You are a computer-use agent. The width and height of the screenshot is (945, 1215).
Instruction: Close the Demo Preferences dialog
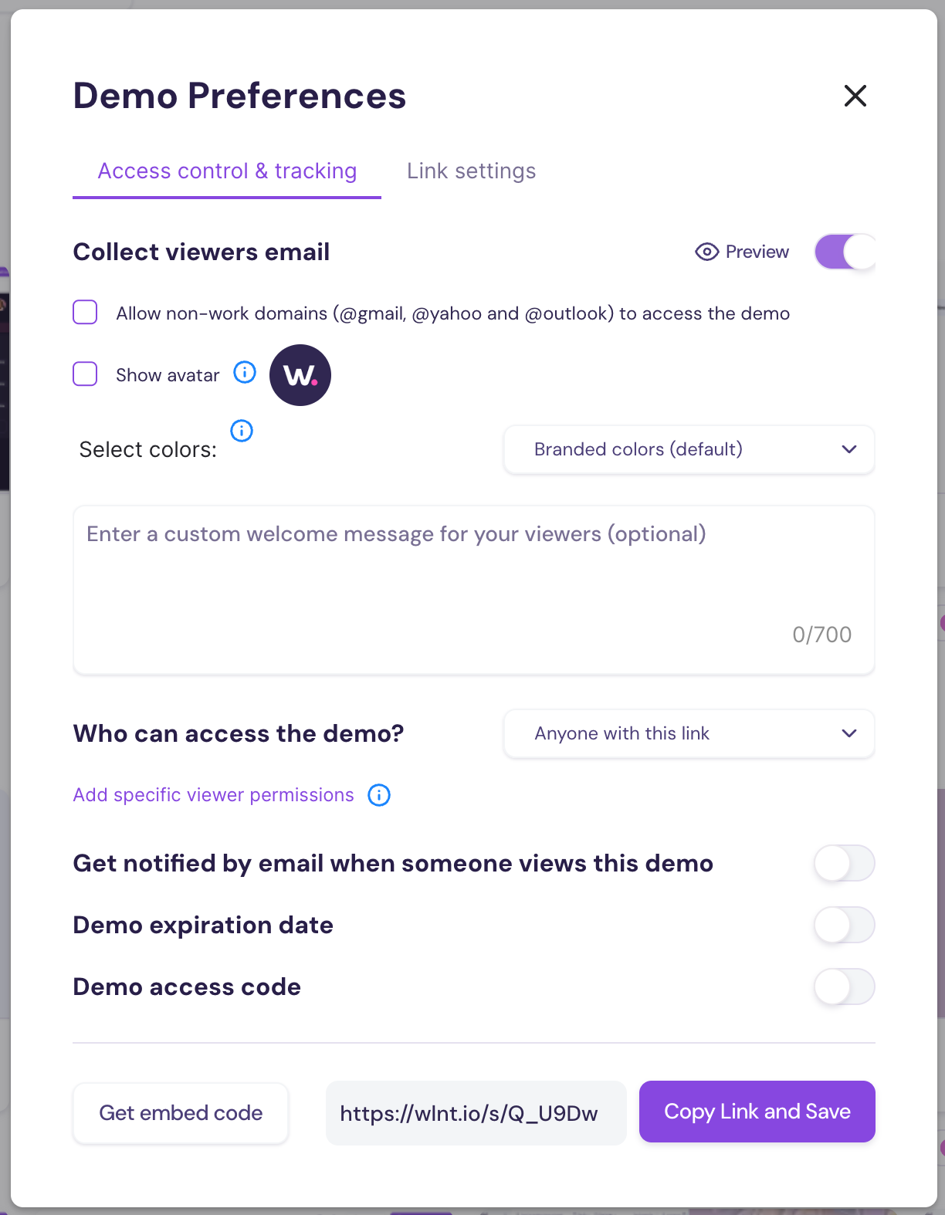click(855, 96)
